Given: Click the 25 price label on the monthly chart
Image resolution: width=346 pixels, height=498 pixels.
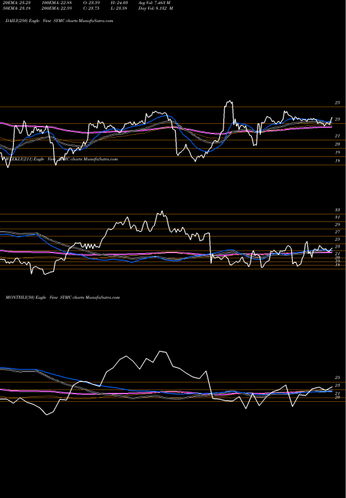Looking at the screenshot, I should coord(338,378).
